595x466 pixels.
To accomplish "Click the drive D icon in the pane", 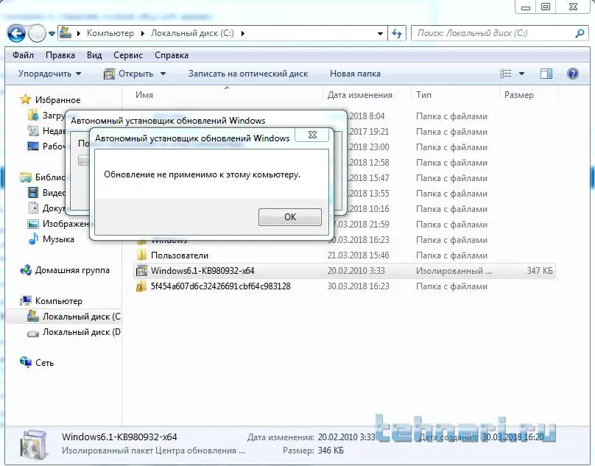I will 33,333.
